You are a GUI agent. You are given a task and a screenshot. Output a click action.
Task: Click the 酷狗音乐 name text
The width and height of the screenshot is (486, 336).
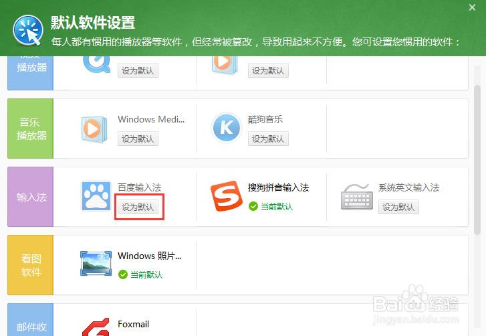point(265,119)
